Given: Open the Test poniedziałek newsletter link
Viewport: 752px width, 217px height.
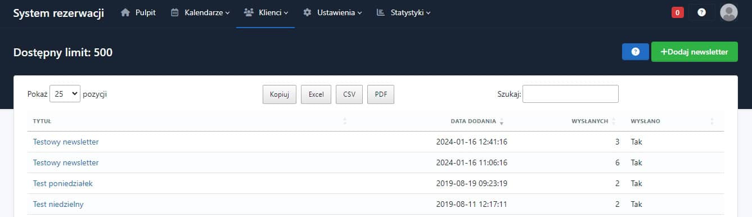Looking at the screenshot, I should tap(63, 183).
